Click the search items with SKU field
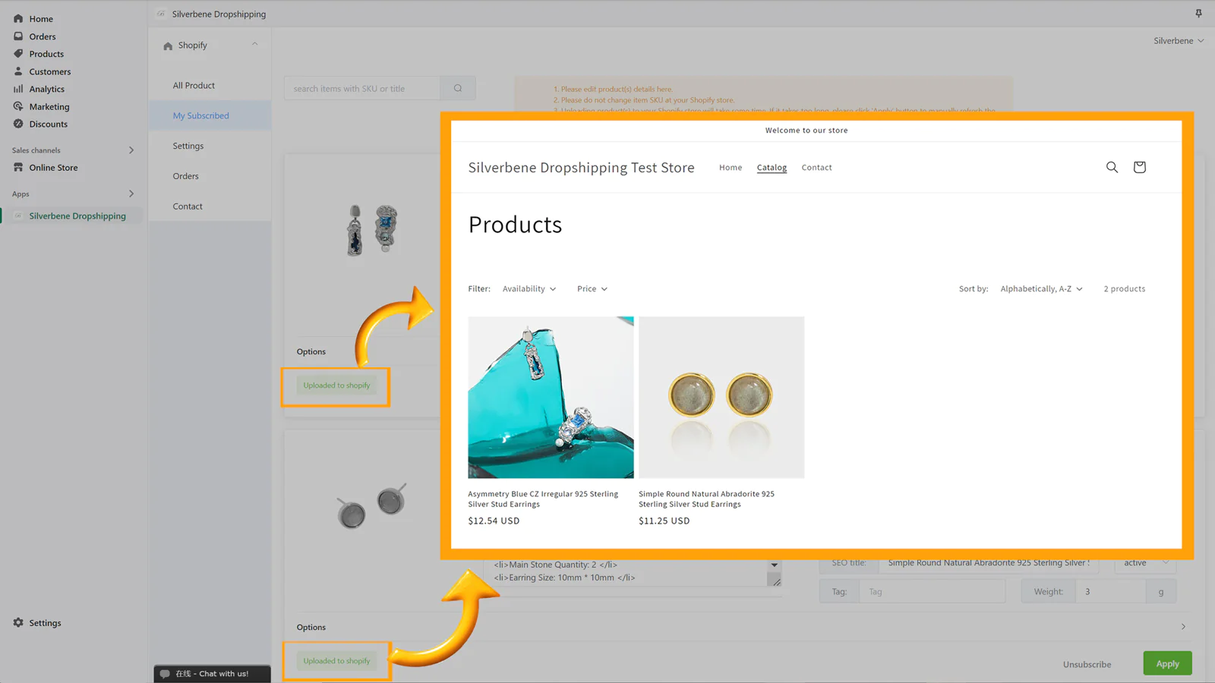 click(363, 88)
